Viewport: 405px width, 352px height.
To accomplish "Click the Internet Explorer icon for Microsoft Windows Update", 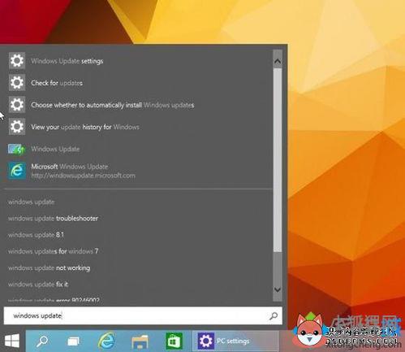I will pyautogui.click(x=17, y=171).
